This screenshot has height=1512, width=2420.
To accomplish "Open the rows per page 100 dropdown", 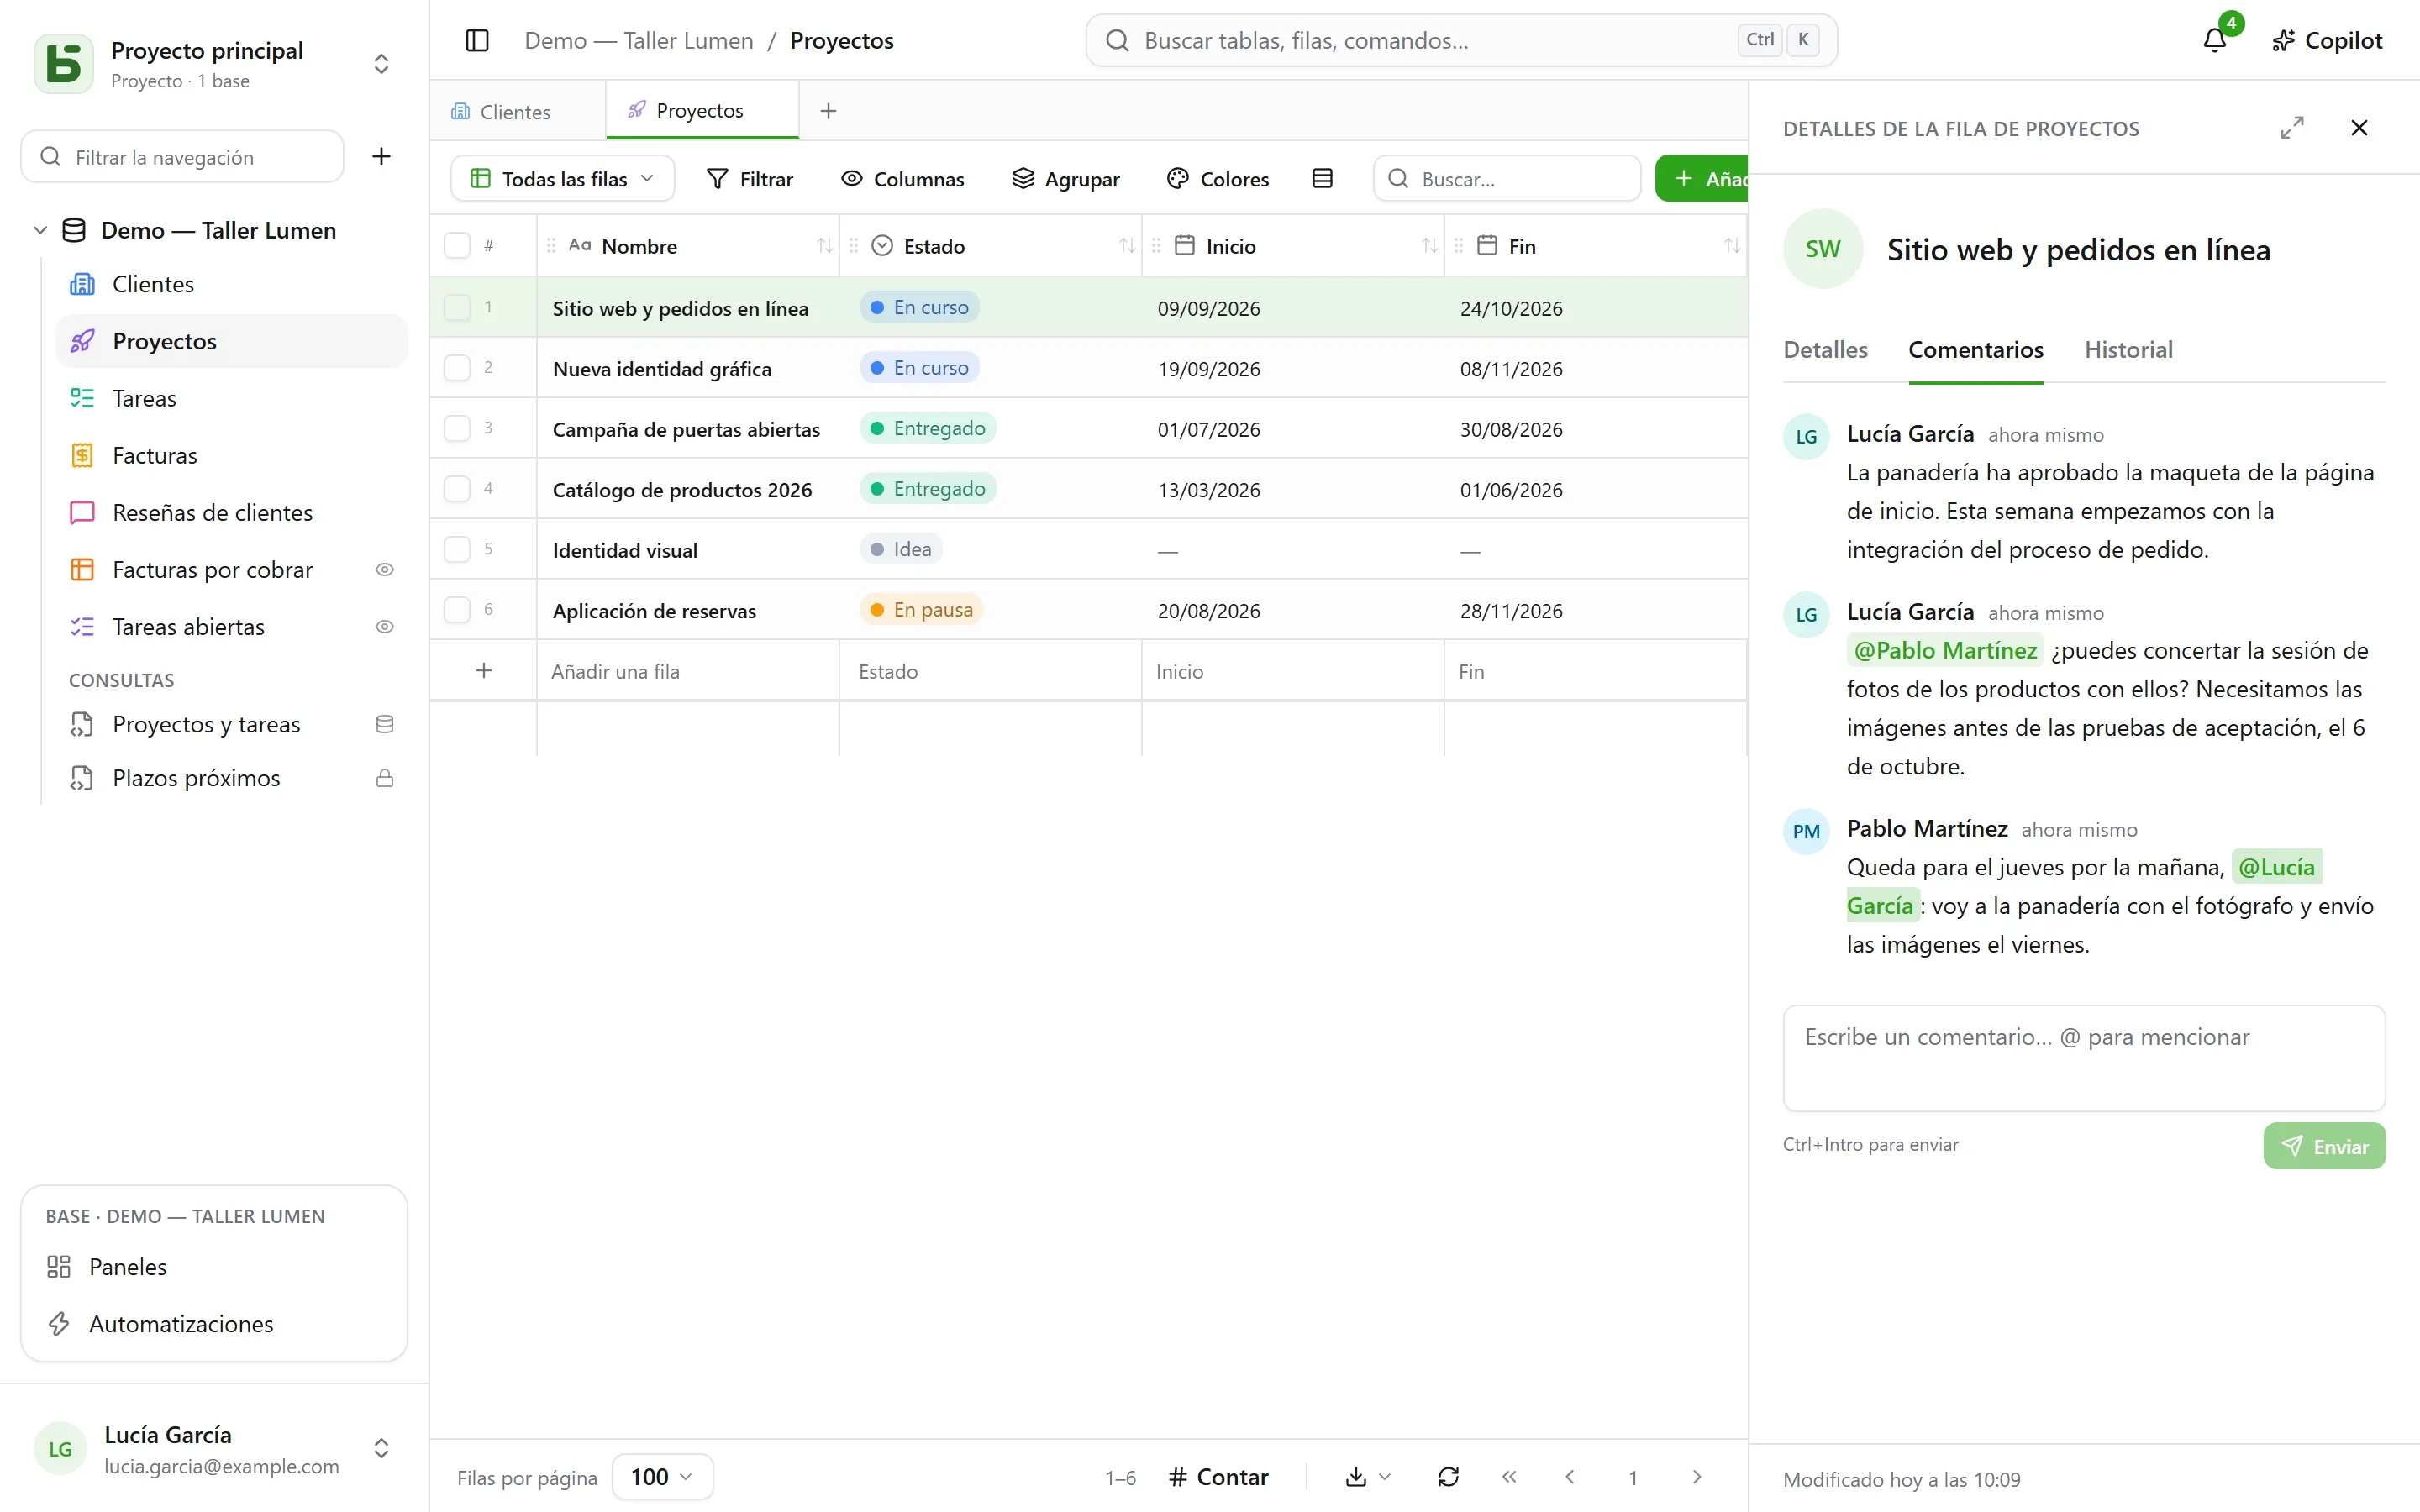I will [662, 1477].
